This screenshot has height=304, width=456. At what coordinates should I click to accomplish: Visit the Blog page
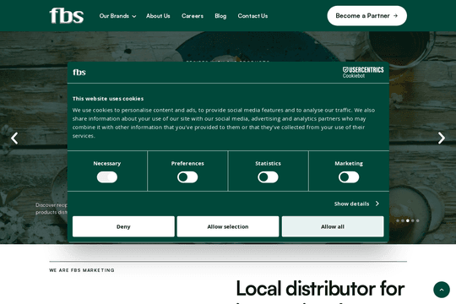pyautogui.click(x=220, y=16)
